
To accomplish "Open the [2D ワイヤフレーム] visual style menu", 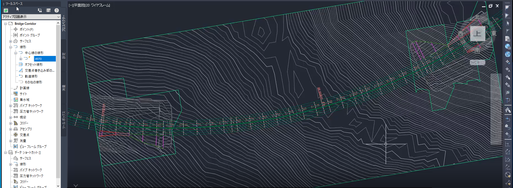I will point(98,5).
